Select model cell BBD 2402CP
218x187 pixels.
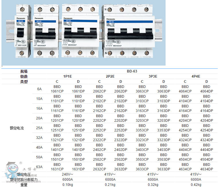tap(99, 147)
